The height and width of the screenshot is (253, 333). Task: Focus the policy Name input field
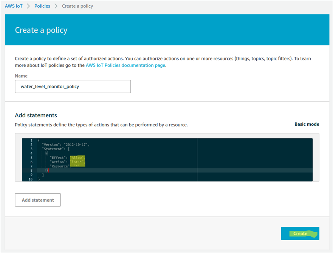pyautogui.click(x=73, y=87)
